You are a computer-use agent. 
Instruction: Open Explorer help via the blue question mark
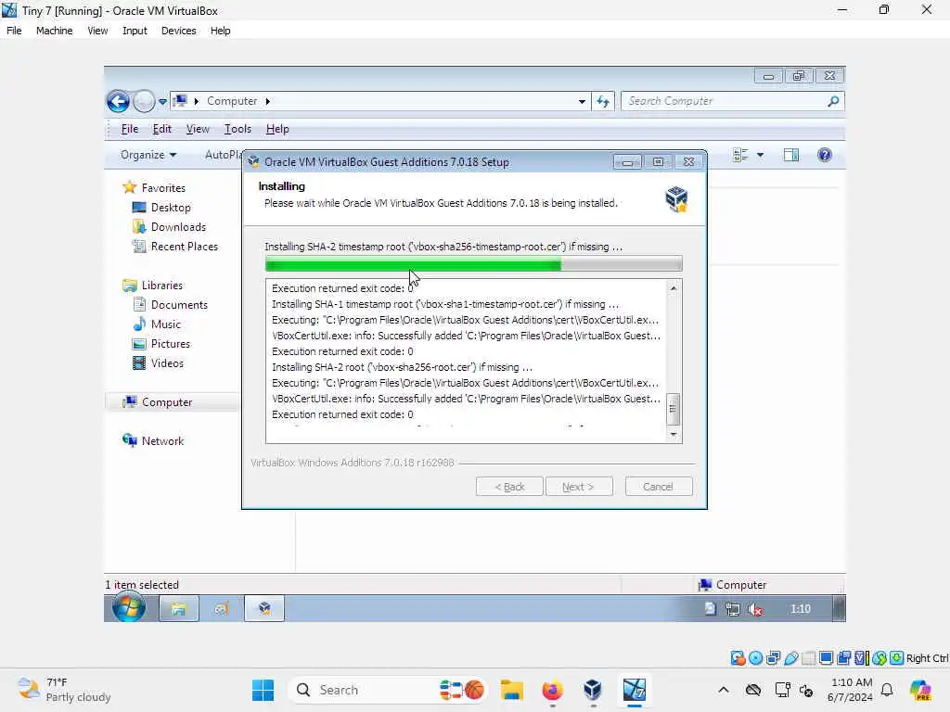pos(824,155)
